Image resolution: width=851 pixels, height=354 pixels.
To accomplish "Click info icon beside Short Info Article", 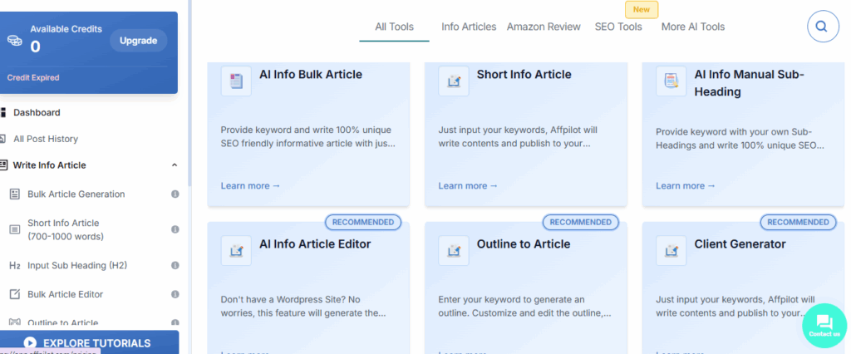I will [175, 229].
